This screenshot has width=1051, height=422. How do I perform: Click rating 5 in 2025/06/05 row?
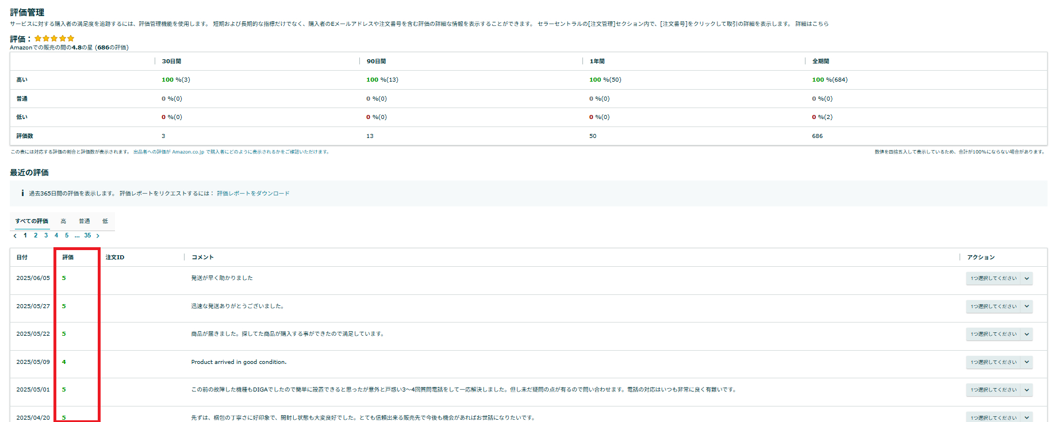pos(64,278)
